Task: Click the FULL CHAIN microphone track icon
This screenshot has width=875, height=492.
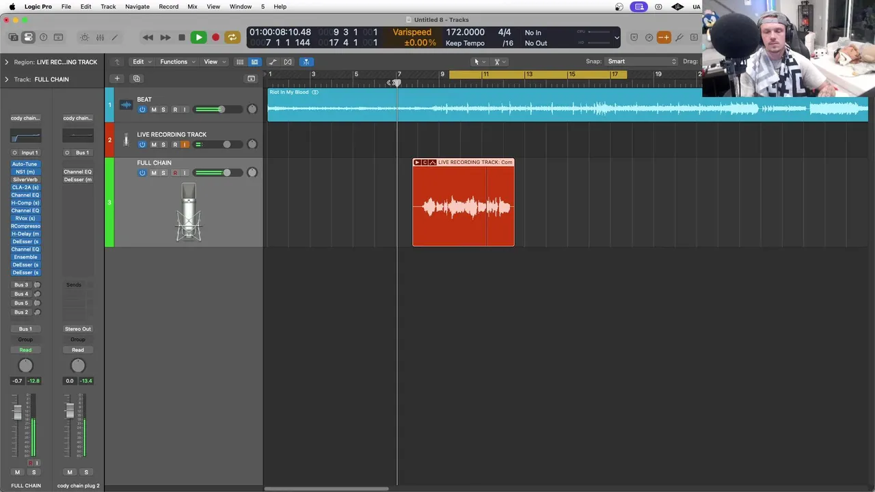Action: pos(189,212)
